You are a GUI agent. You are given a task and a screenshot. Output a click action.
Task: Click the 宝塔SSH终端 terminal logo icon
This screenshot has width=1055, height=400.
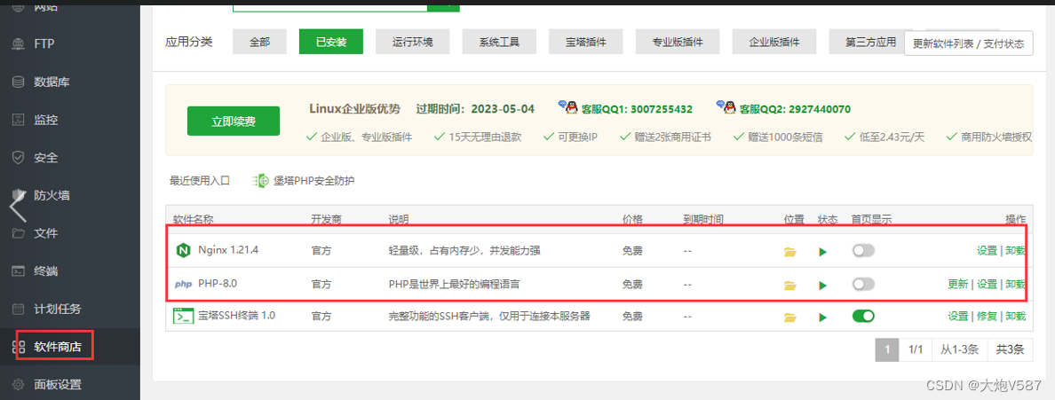tap(184, 316)
